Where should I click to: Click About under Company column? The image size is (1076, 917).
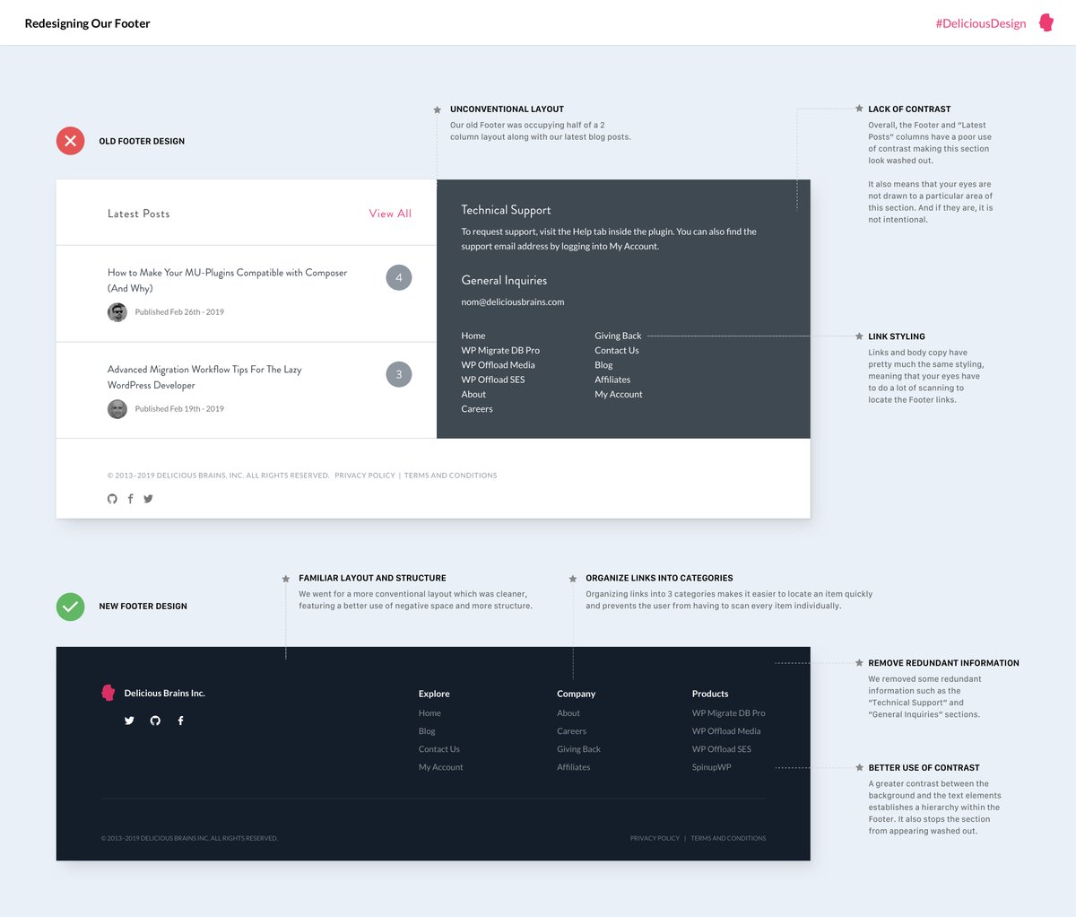(568, 713)
